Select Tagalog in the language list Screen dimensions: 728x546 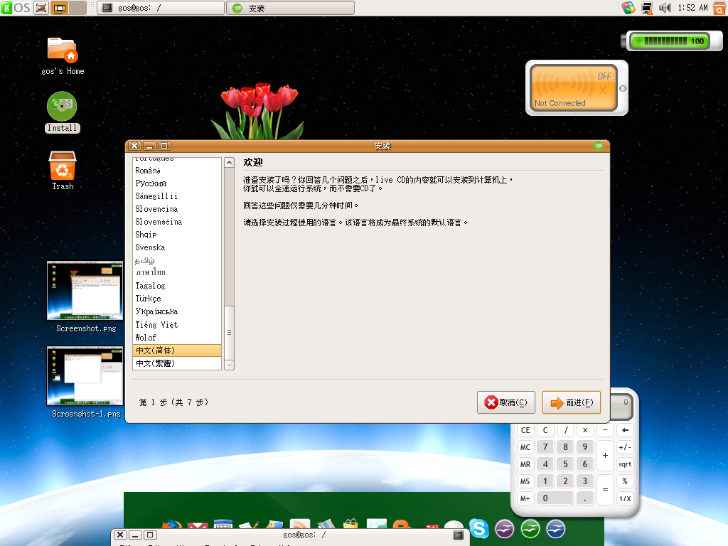point(177,286)
